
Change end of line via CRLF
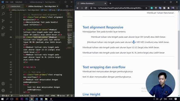point(47,96)
